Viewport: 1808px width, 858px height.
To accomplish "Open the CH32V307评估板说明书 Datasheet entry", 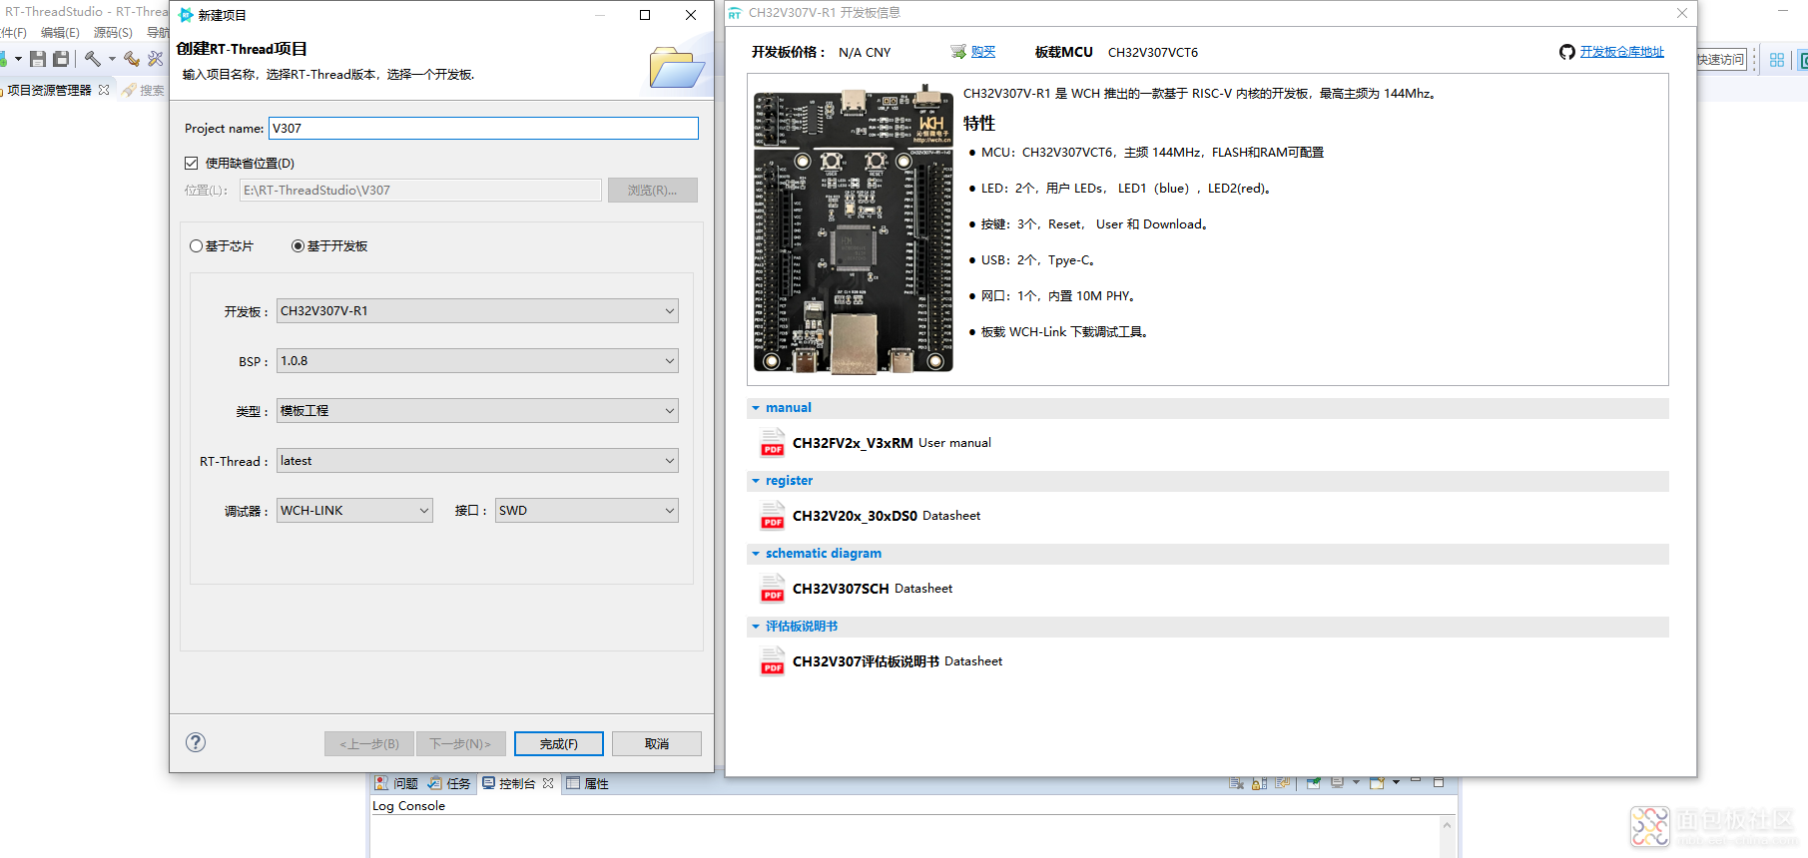I will click(x=898, y=661).
